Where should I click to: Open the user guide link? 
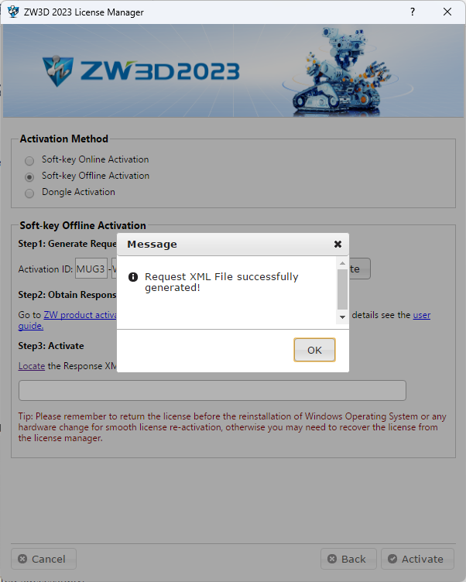[x=422, y=315]
